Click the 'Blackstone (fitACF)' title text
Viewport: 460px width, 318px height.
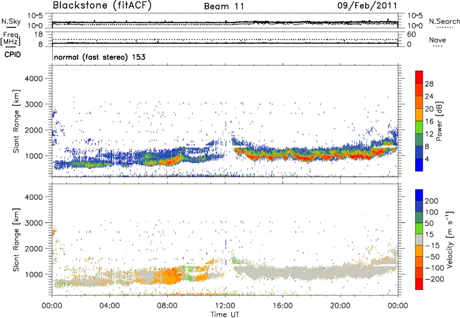(x=102, y=5)
